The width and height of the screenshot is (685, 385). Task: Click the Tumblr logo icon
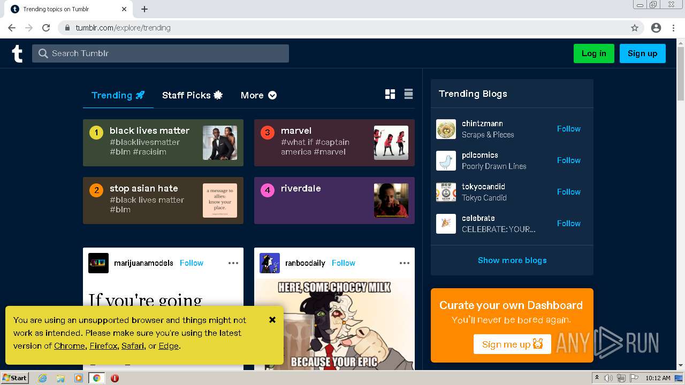17,53
